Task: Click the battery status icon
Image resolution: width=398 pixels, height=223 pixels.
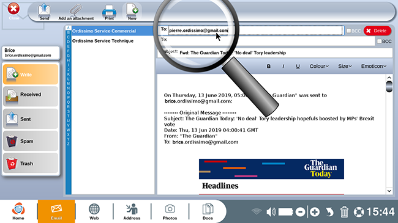Action: 285,211
